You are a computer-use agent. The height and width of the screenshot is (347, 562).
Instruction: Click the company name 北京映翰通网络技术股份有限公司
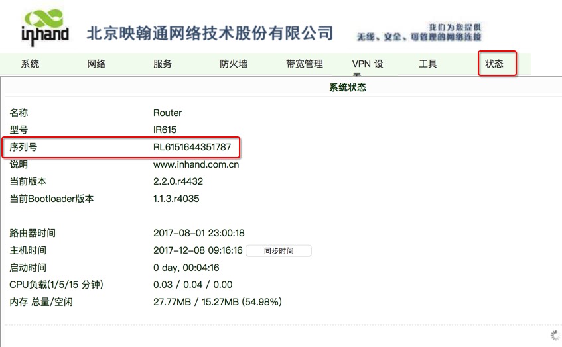pyautogui.click(x=210, y=32)
